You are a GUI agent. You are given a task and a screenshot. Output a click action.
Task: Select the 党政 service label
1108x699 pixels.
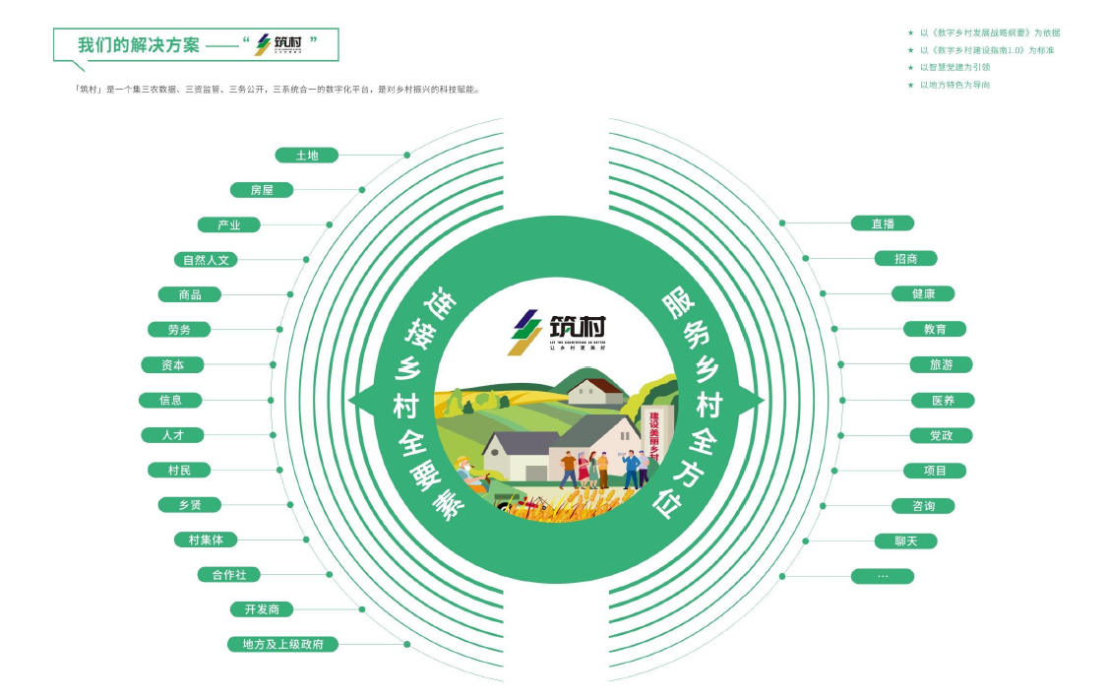[940, 435]
